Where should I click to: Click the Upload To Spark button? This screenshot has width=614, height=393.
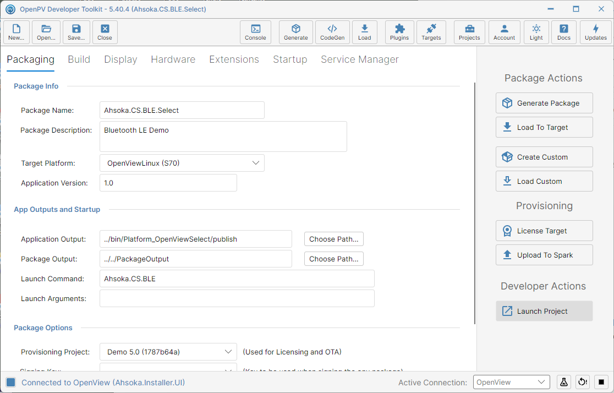544,255
